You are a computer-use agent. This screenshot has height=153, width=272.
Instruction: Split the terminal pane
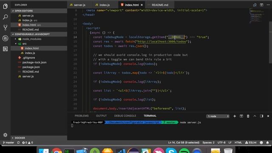241,116
